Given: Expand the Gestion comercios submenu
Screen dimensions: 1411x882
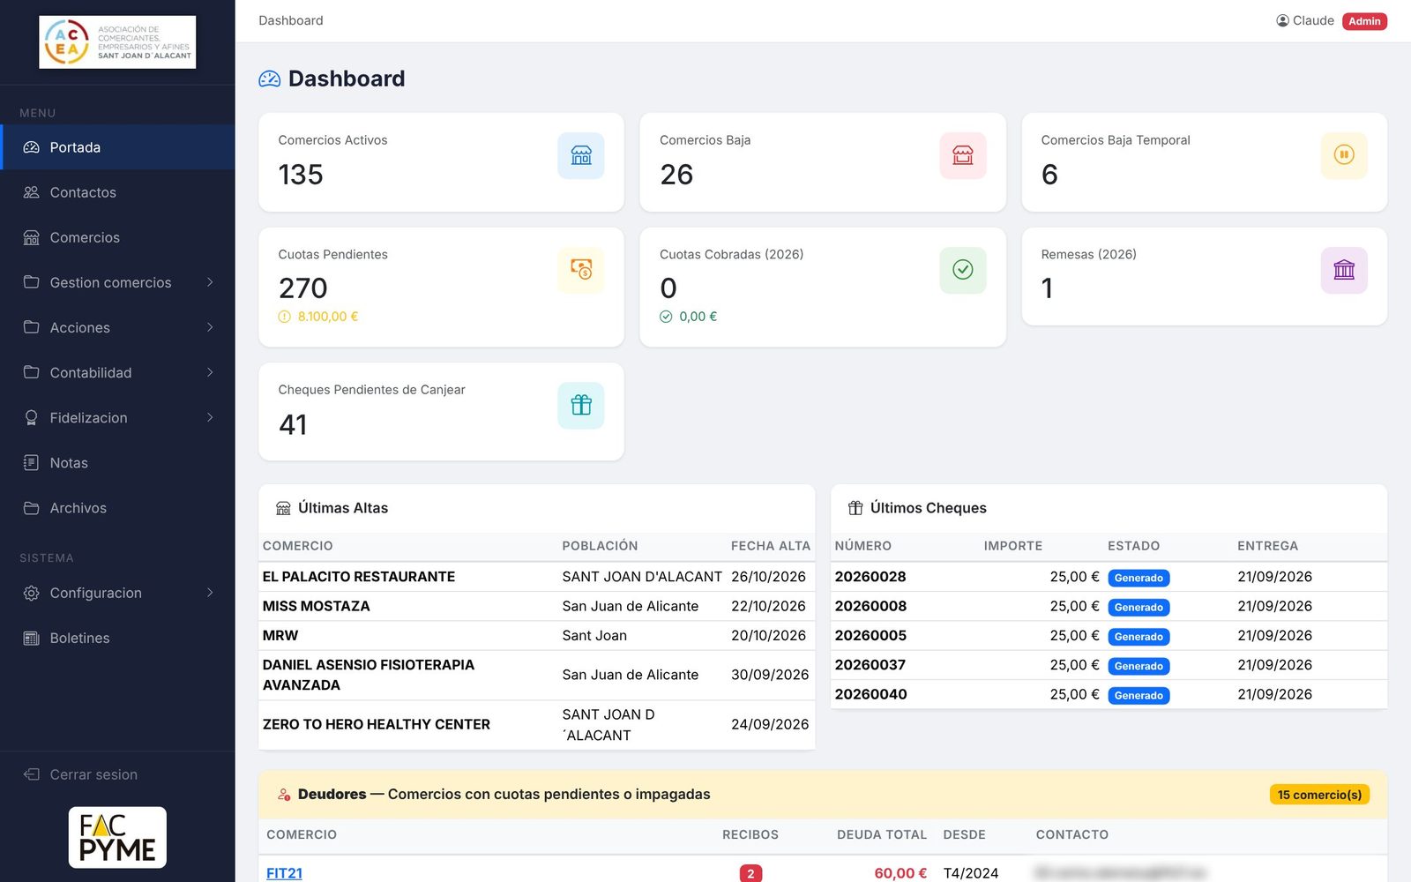Looking at the screenshot, I should (117, 282).
